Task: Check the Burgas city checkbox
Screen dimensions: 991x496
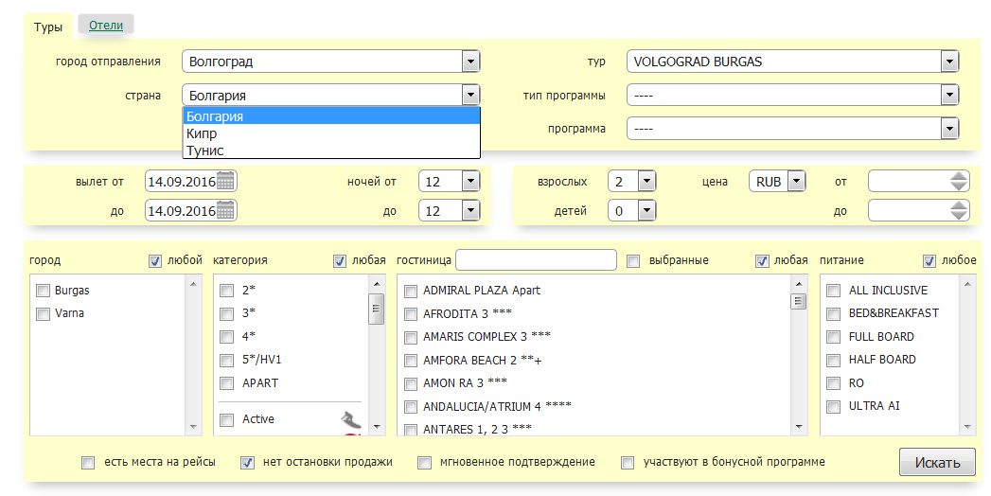Action: (x=43, y=291)
